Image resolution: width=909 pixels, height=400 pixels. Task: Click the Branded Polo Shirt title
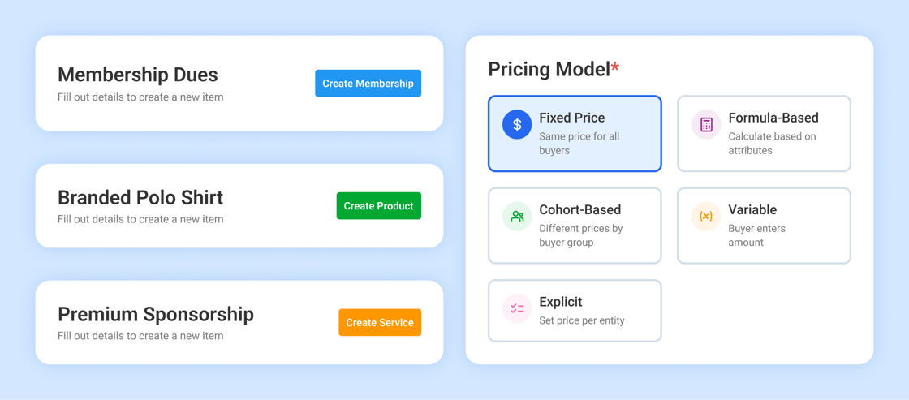pyautogui.click(x=140, y=198)
